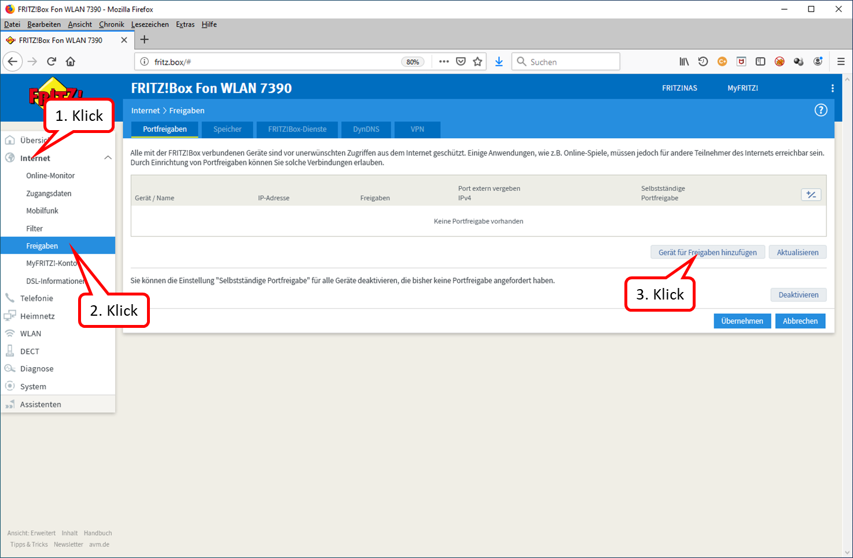The width and height of the screenshot is (853, 558).
Task: Collapse the Internet section chevron
Action: point(108,158)
